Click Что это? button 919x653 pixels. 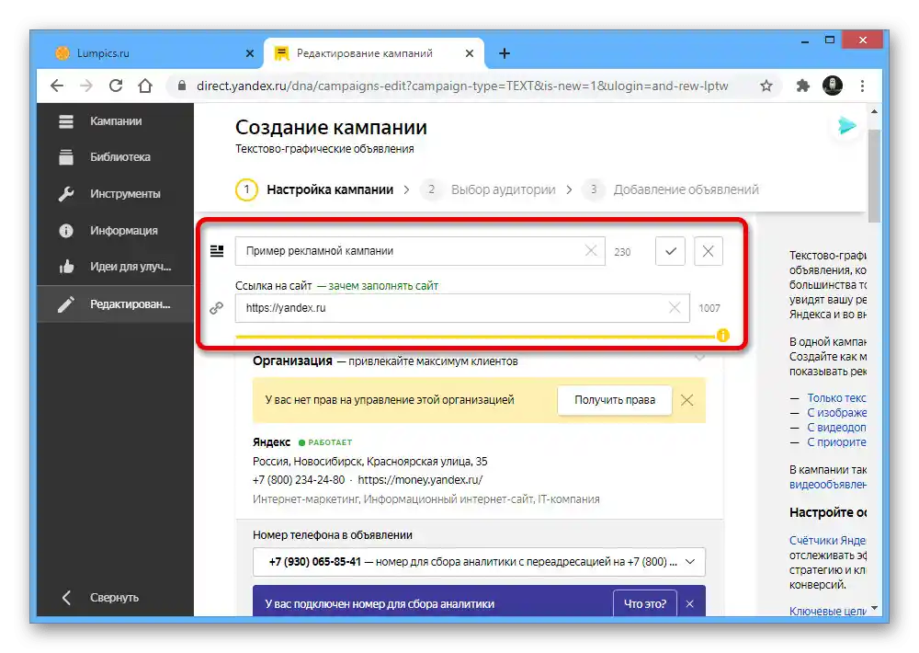point(645,603)
